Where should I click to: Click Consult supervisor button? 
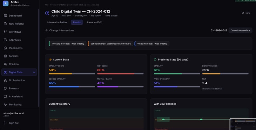click(240, 30)
